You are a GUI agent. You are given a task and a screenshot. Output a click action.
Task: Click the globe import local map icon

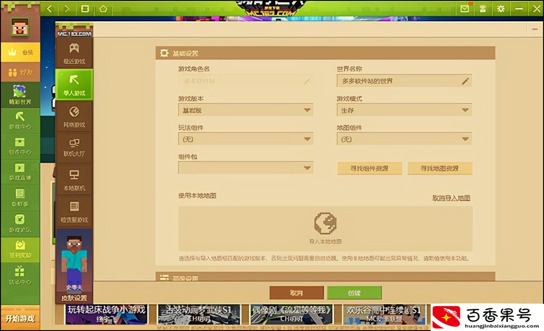pos(325,223)
